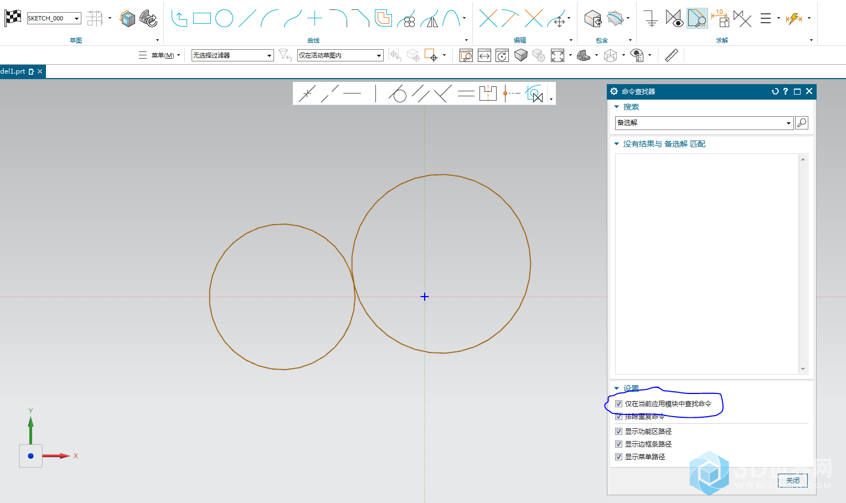This screenshot has height=503, width=846.
Task: Click the Rapid Dimension 1.0 icon
Action: (720, 18)
